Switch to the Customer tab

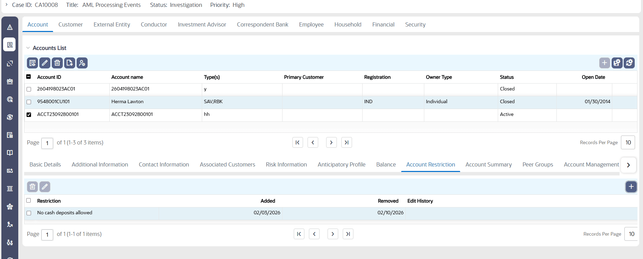coord(71,24)
